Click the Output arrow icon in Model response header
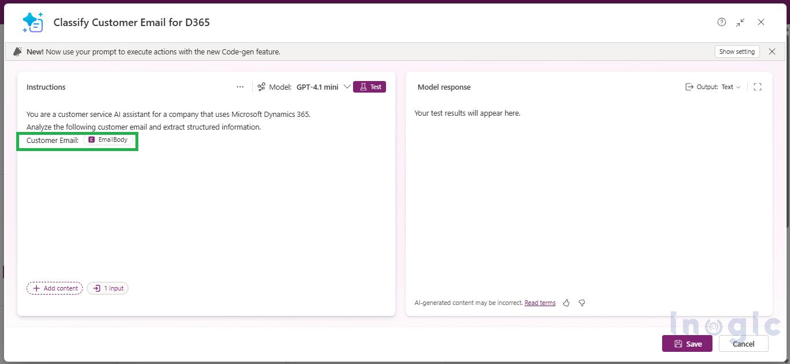The width and height of the screenshot is (790, 364). (x=689, y=87)
